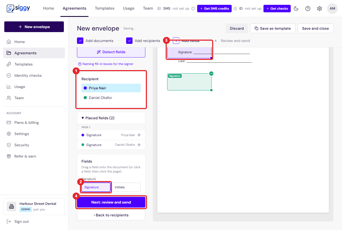Go to the Add recipients step
The height and width of the screenshot is (230, 342).
pos(143,41)
